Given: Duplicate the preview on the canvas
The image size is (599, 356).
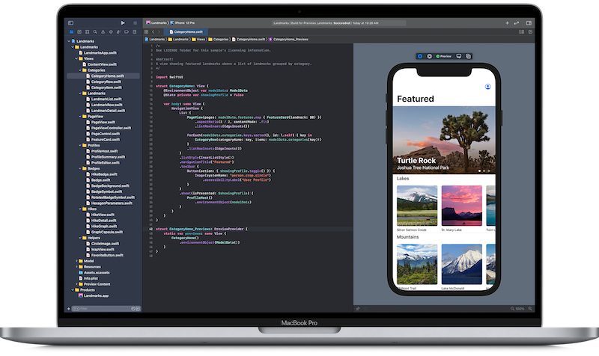Looking at the screenshot, I should pos(469,56).
